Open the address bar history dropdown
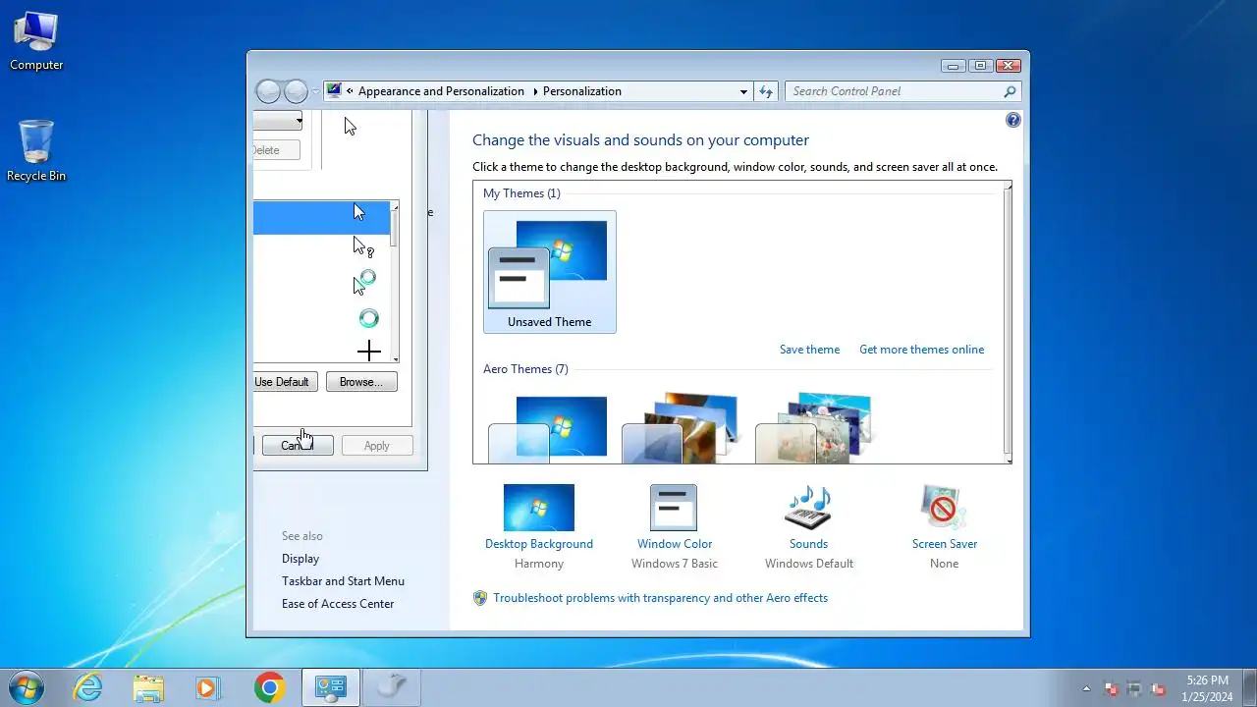The image size is (1257, 707). click(743, 91)
